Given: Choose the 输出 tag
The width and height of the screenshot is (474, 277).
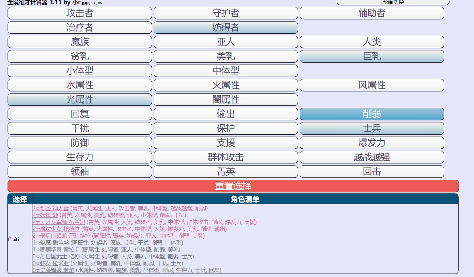Looking at the screenshot, I should [x=226, y=114].
